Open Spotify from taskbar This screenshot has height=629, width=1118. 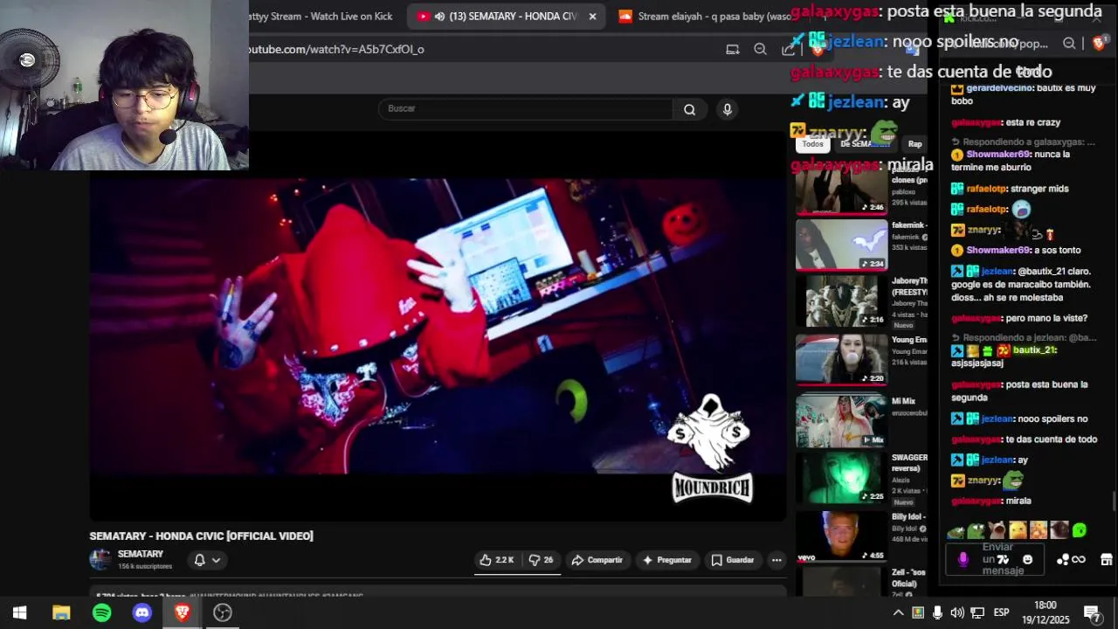[x=102, y=612]
